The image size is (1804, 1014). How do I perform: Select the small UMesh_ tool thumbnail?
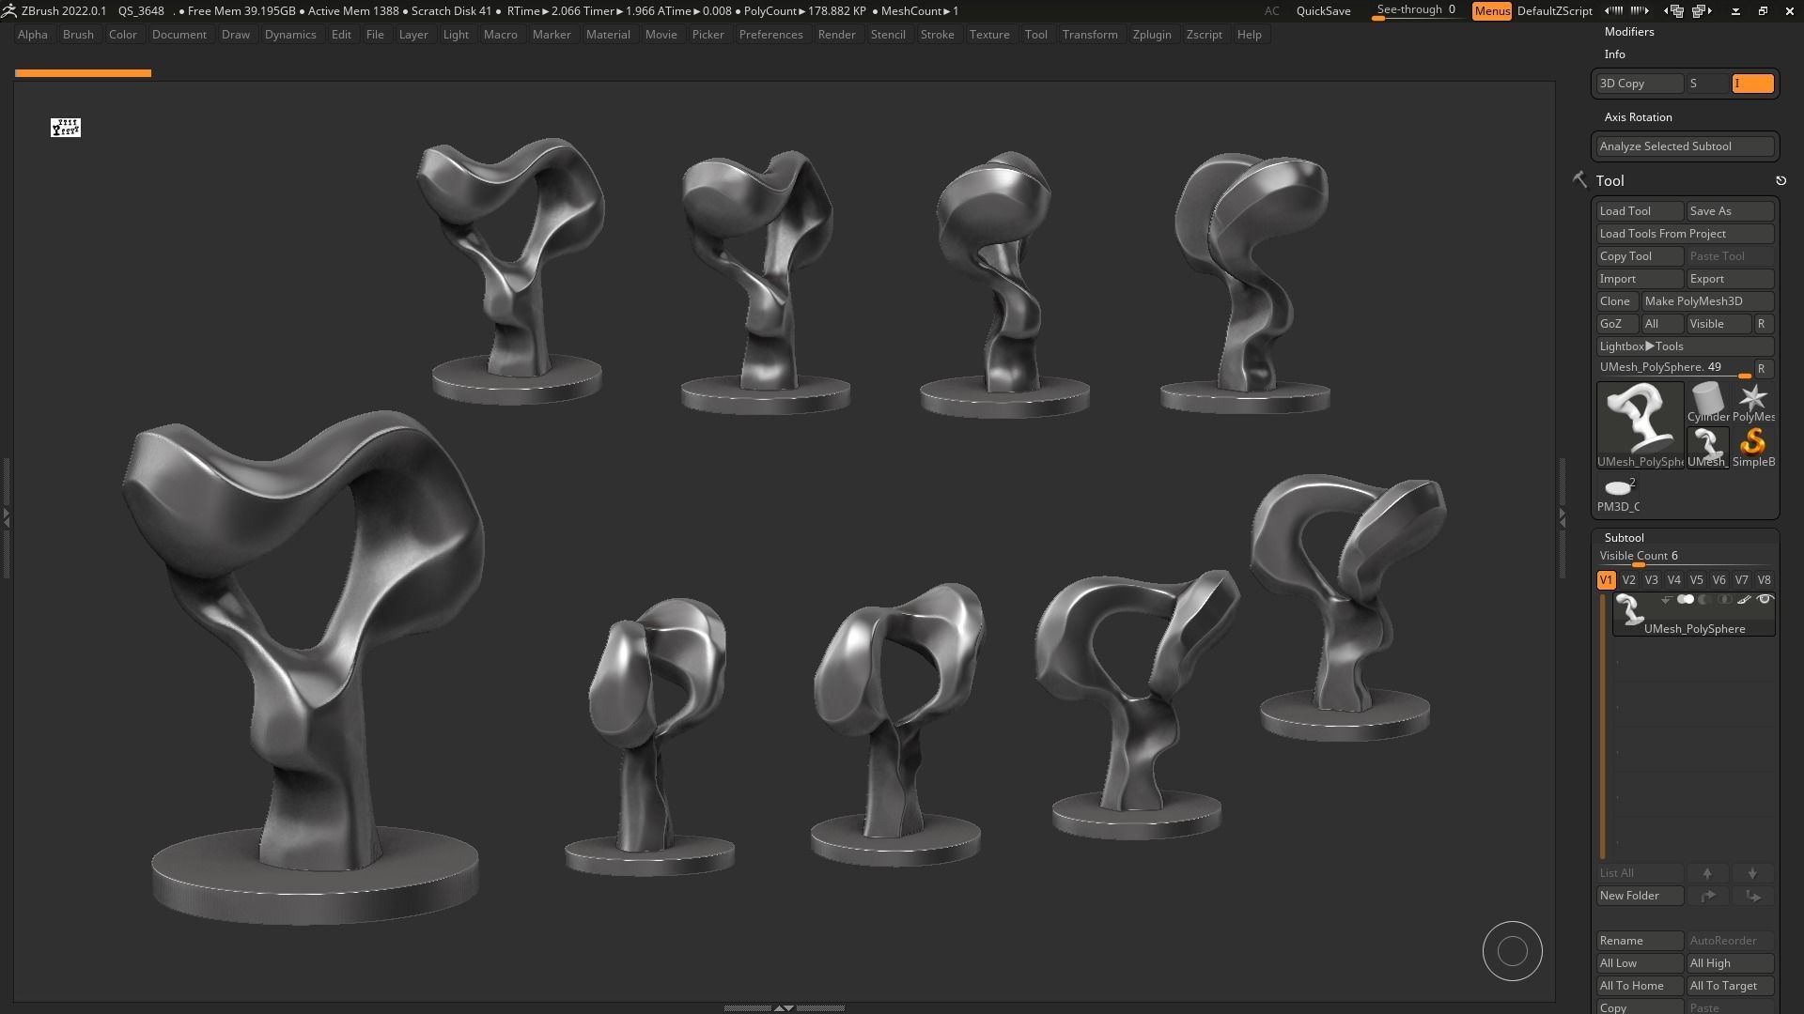[1708, 447]
